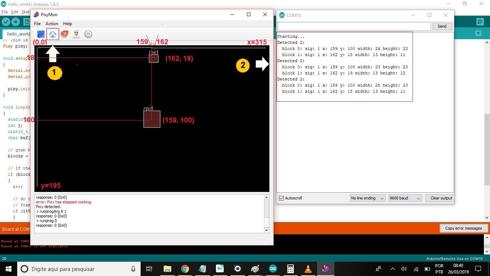Verify the sketch with the Arduino checkmark icon
This screenshot has height=276, width=490.
[x=5, y=22]
